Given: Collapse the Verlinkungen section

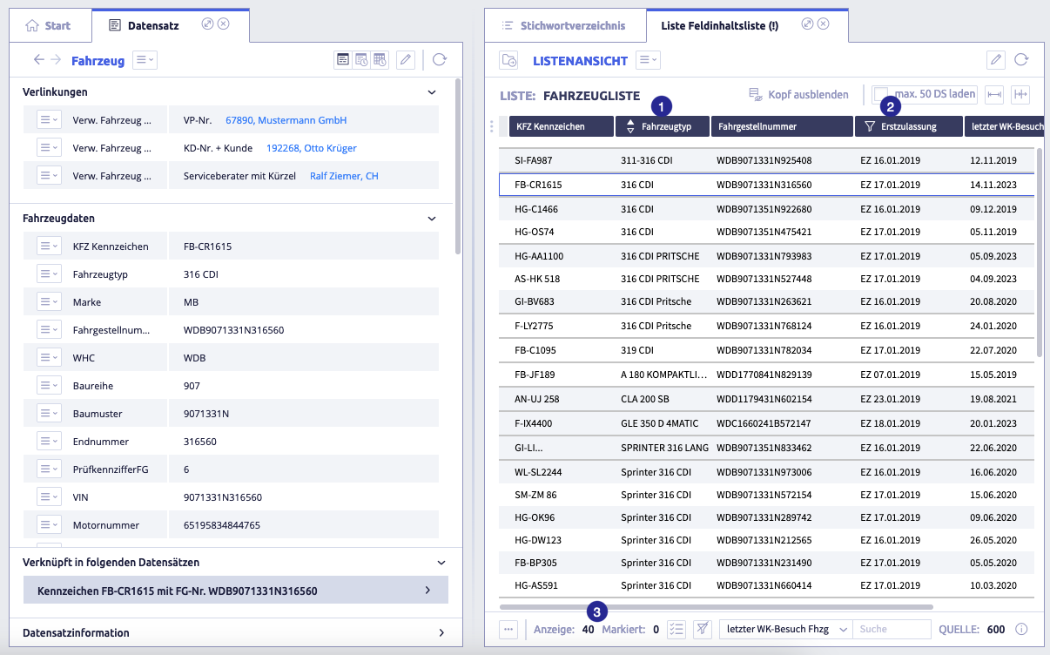Looking at the screenshot, I should pyautogui.click(x=432, y=91).
